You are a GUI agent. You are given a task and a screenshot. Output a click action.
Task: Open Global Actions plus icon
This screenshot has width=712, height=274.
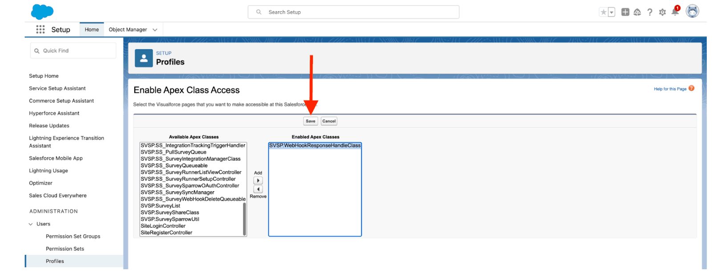pos(625,12)
